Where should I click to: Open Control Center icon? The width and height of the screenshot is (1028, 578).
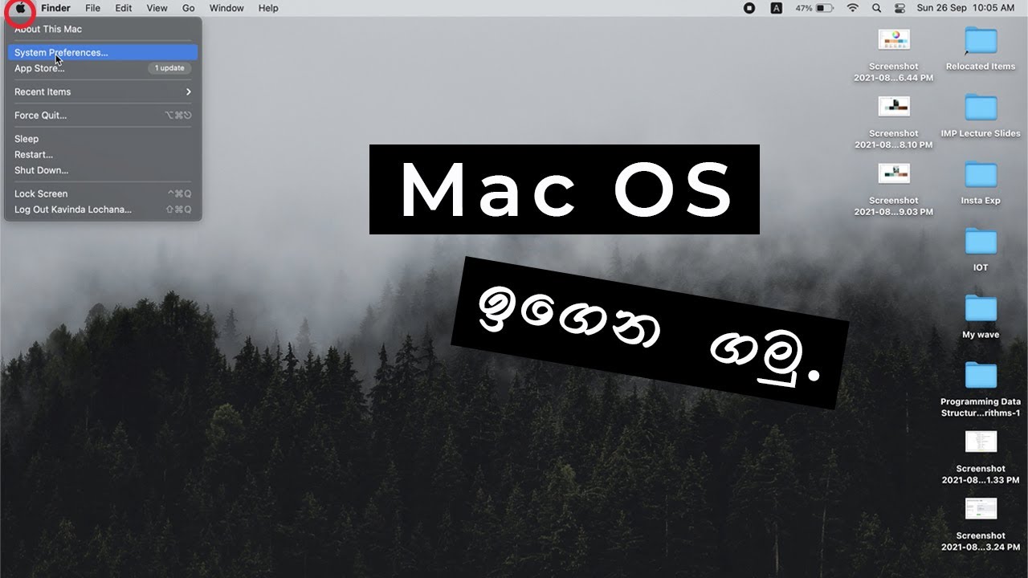click(x=899, y=8)
